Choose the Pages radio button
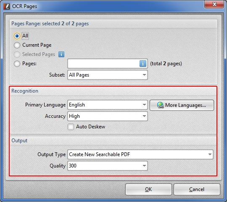 [17, 64]
